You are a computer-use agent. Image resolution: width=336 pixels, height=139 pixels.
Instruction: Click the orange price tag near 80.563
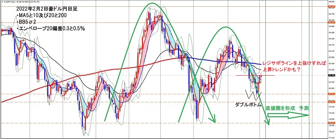pos(331,94)
